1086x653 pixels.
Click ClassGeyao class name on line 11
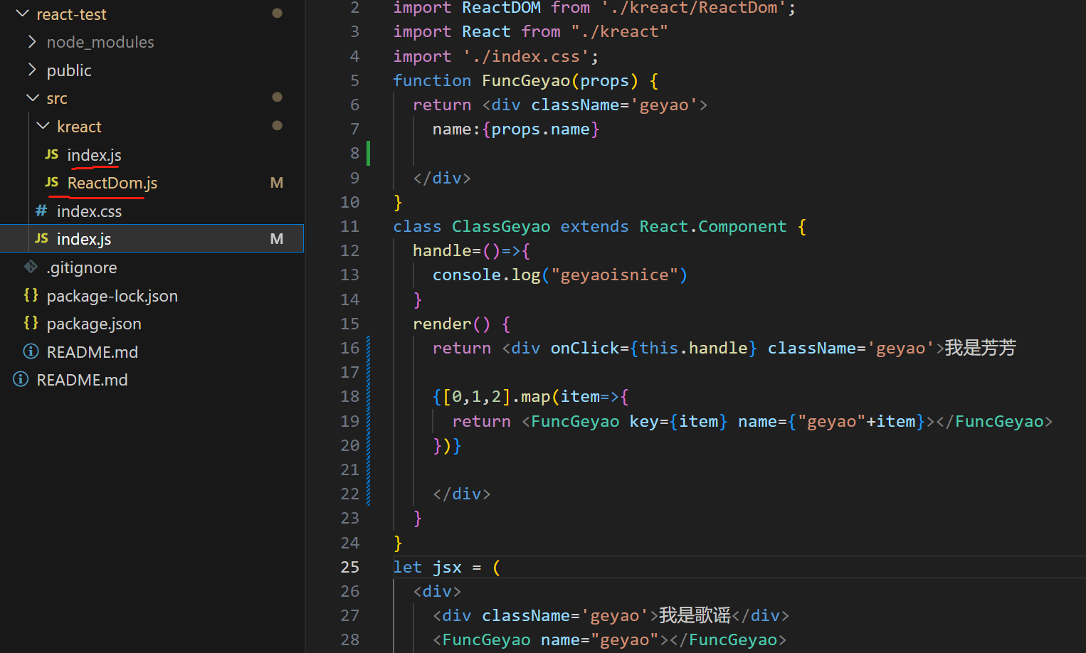click(x=501, y=226)
